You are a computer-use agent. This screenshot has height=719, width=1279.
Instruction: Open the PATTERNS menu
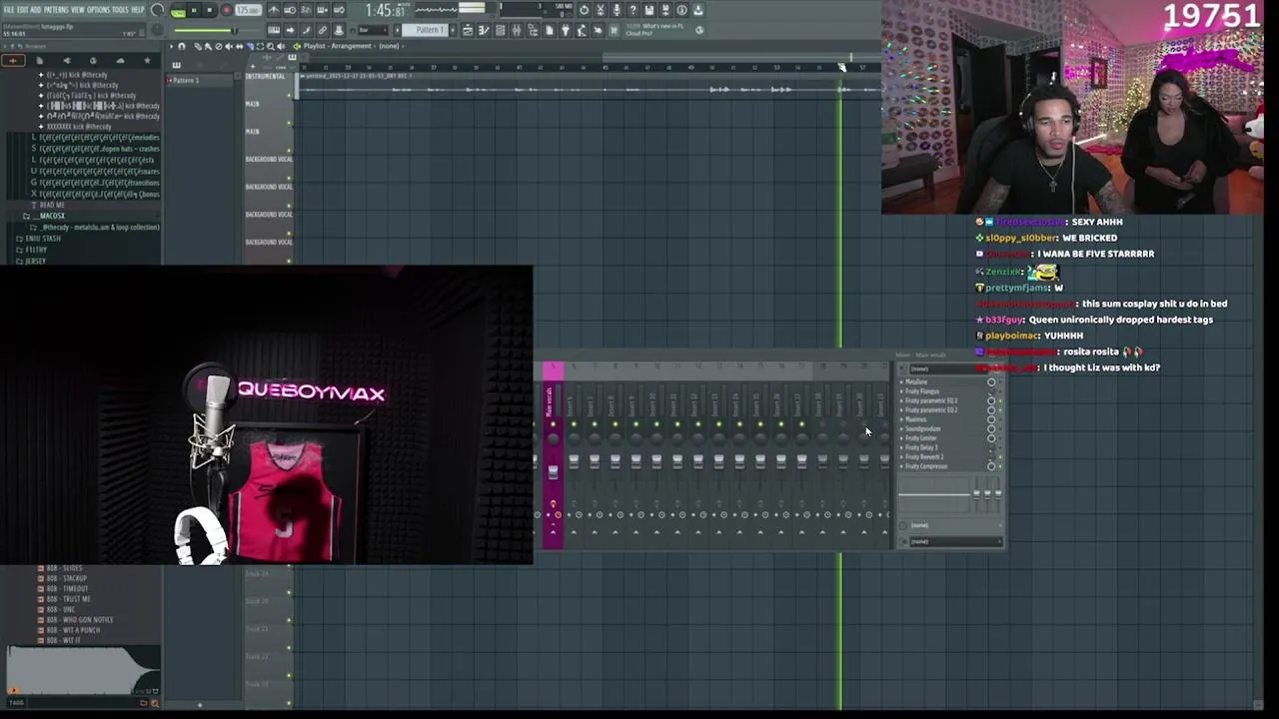[x=56, y=10]
